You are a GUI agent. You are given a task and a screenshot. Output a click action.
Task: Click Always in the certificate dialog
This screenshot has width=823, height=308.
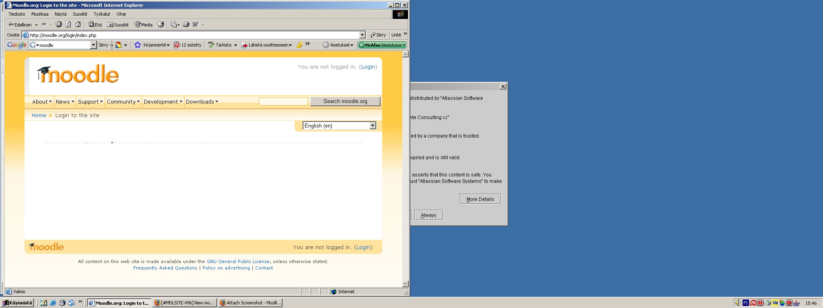(428, 215)
